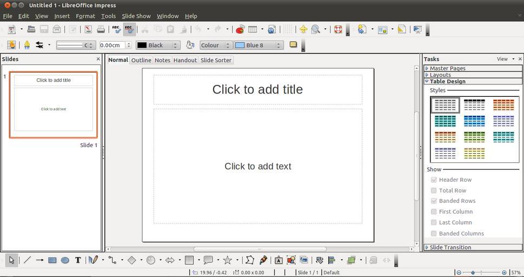
Task: Switch to the Outline tab
Action: (x=141, y=60)
